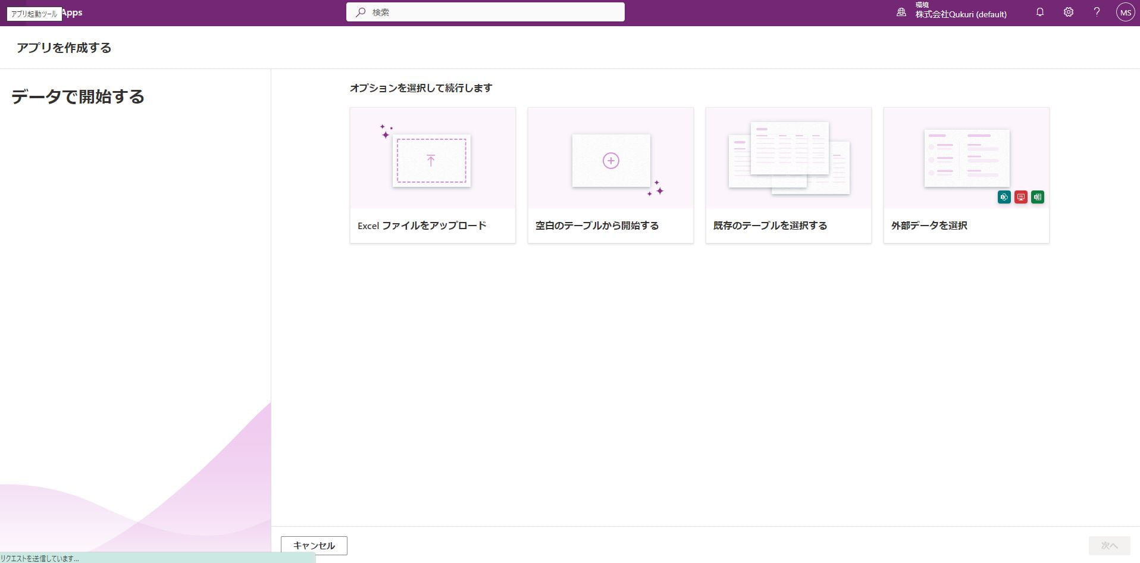
Task: Open the MS account avatar menu
Action: click(1125, 12)
